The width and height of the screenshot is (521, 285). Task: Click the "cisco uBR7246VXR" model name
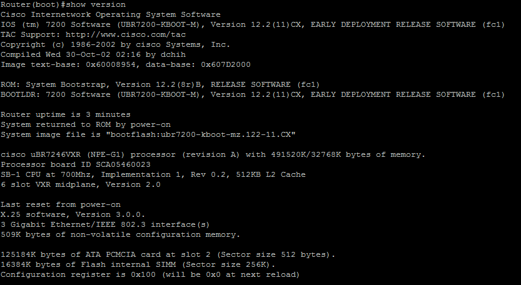coord(41,154)
